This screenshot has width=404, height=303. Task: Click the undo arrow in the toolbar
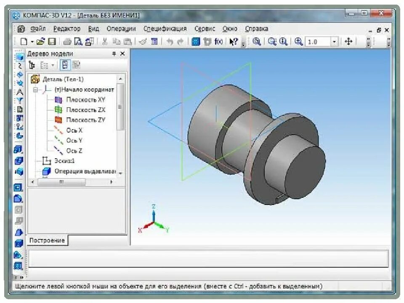169,42
